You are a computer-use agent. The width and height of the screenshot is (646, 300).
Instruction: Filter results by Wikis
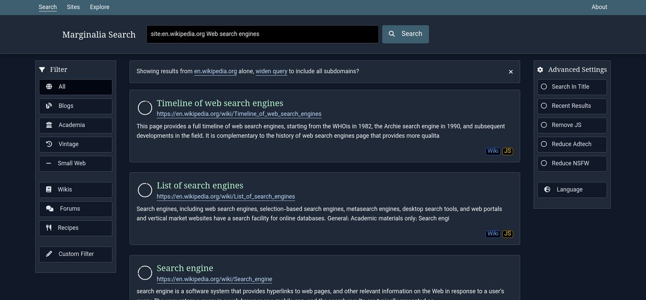(76, 190)
